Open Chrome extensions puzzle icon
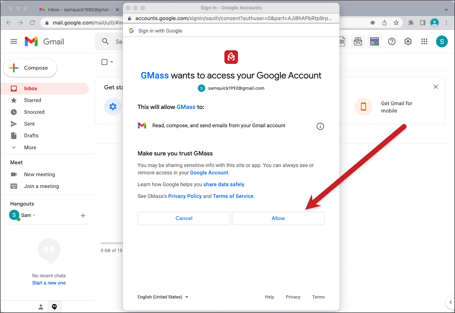The height and width of the screenshot is (313, 455). pyautogui.click(x=411, y=23)
